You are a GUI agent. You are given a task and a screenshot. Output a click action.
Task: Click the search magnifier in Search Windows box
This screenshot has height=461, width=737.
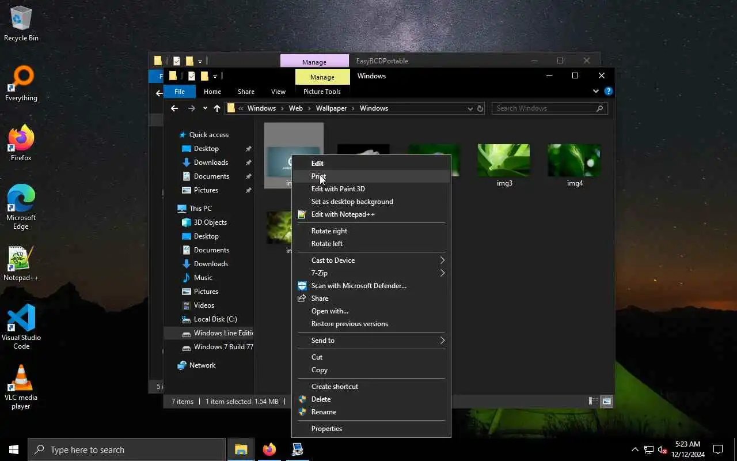tap(599, 108)
